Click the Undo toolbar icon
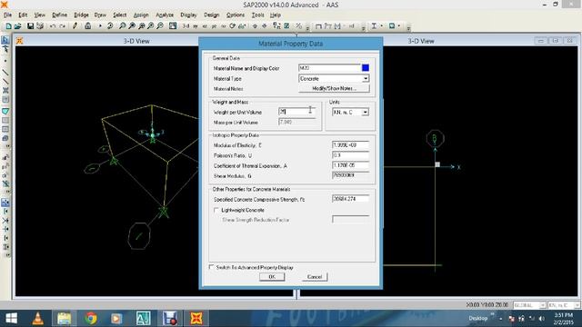 [x=53, y=26]
